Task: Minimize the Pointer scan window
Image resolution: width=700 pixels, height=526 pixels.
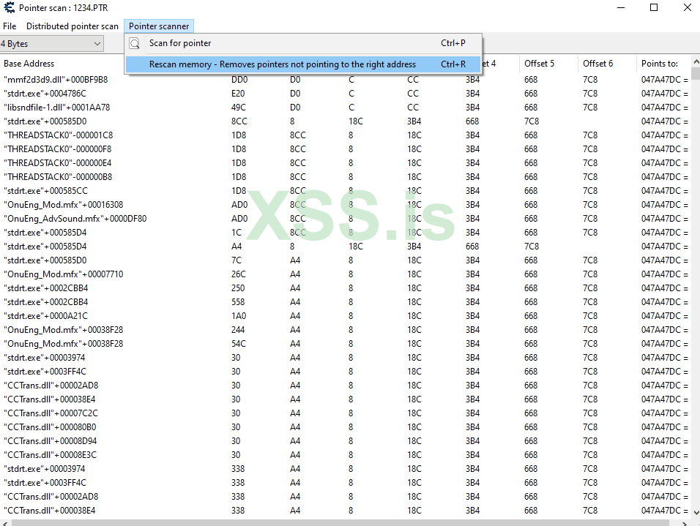Action: 620,7
